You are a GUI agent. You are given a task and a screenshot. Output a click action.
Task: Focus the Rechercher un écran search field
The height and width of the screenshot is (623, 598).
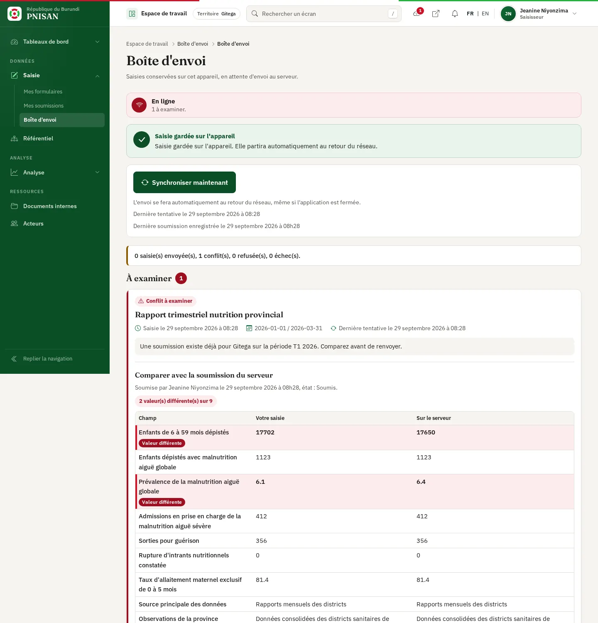pyautogui.click(x=324, y=14)
